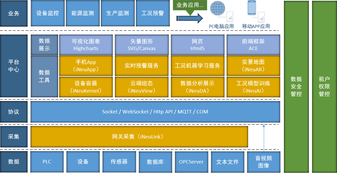Click the PC电脑应用 globe icon

(x=218, y=8)
